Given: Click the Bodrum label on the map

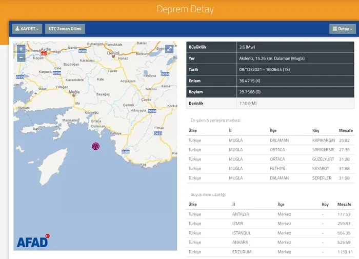Looking at the screenshot, I should 24,108.
